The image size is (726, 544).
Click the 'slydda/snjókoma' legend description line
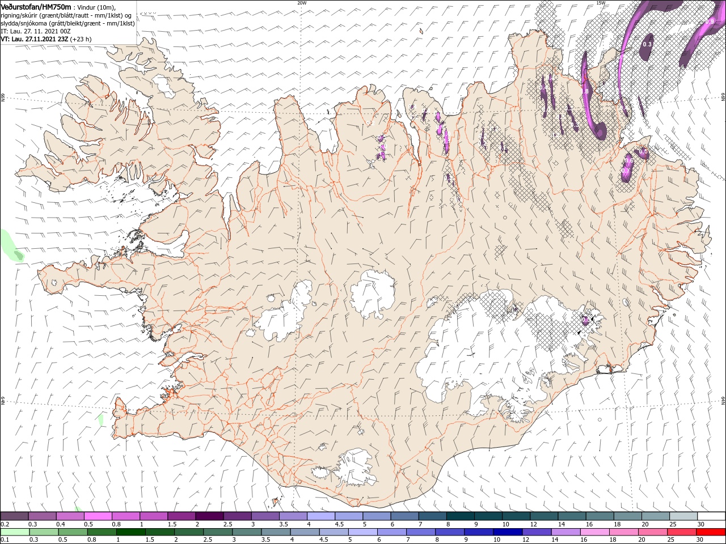coord(67,23)
